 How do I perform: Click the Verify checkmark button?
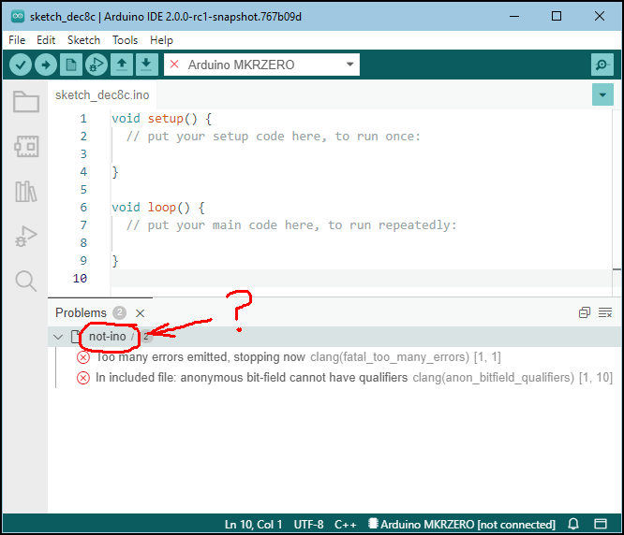(21, 65)
